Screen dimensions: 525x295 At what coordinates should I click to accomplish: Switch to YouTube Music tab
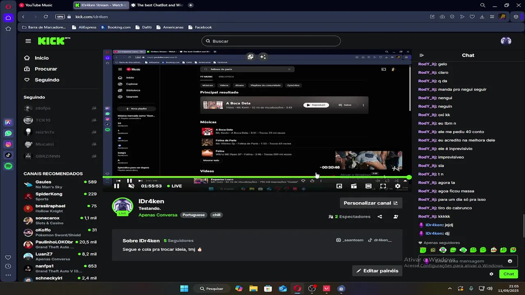pos(45,5)
